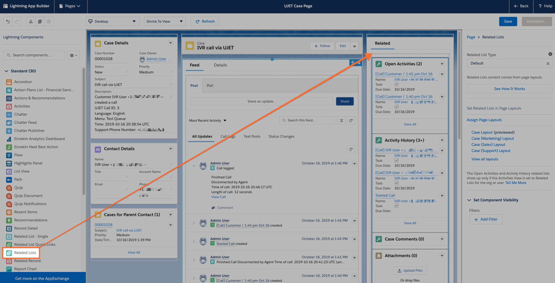
Task: Open the Pages dropdown menu
Action: coord(70,6)
